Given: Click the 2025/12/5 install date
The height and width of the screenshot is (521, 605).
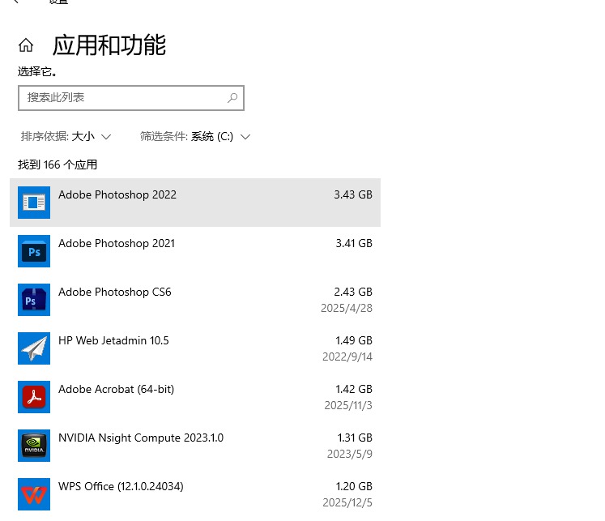Looking at the screenshot, I should [x=347, y=502].
